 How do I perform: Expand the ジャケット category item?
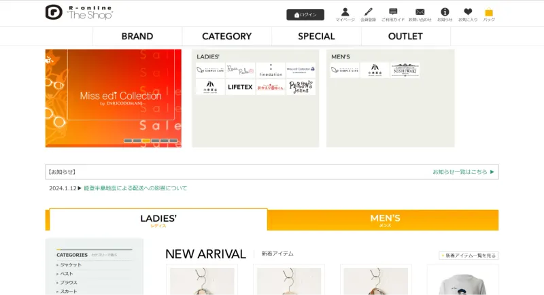(x=71, y=265)
